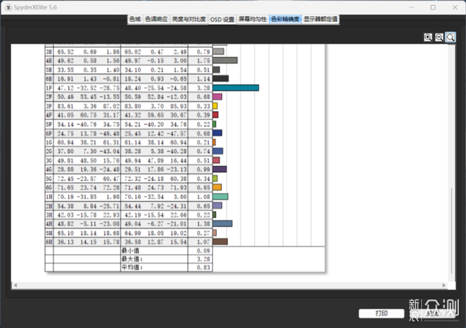The height and width of the screenshot is (328, 466).
Task: Select the 色彩精确度 tab
Action: (x=285, y=19)
